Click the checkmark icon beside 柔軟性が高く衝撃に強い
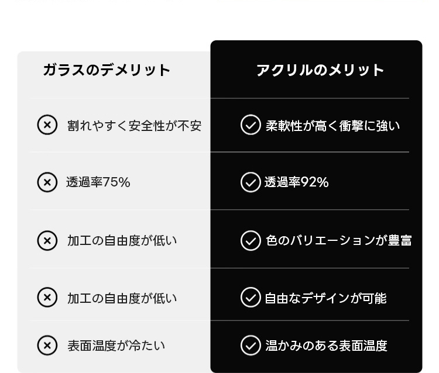Image resolution: width=439 pixels, height=373 pixels. (x=251, y=125)
